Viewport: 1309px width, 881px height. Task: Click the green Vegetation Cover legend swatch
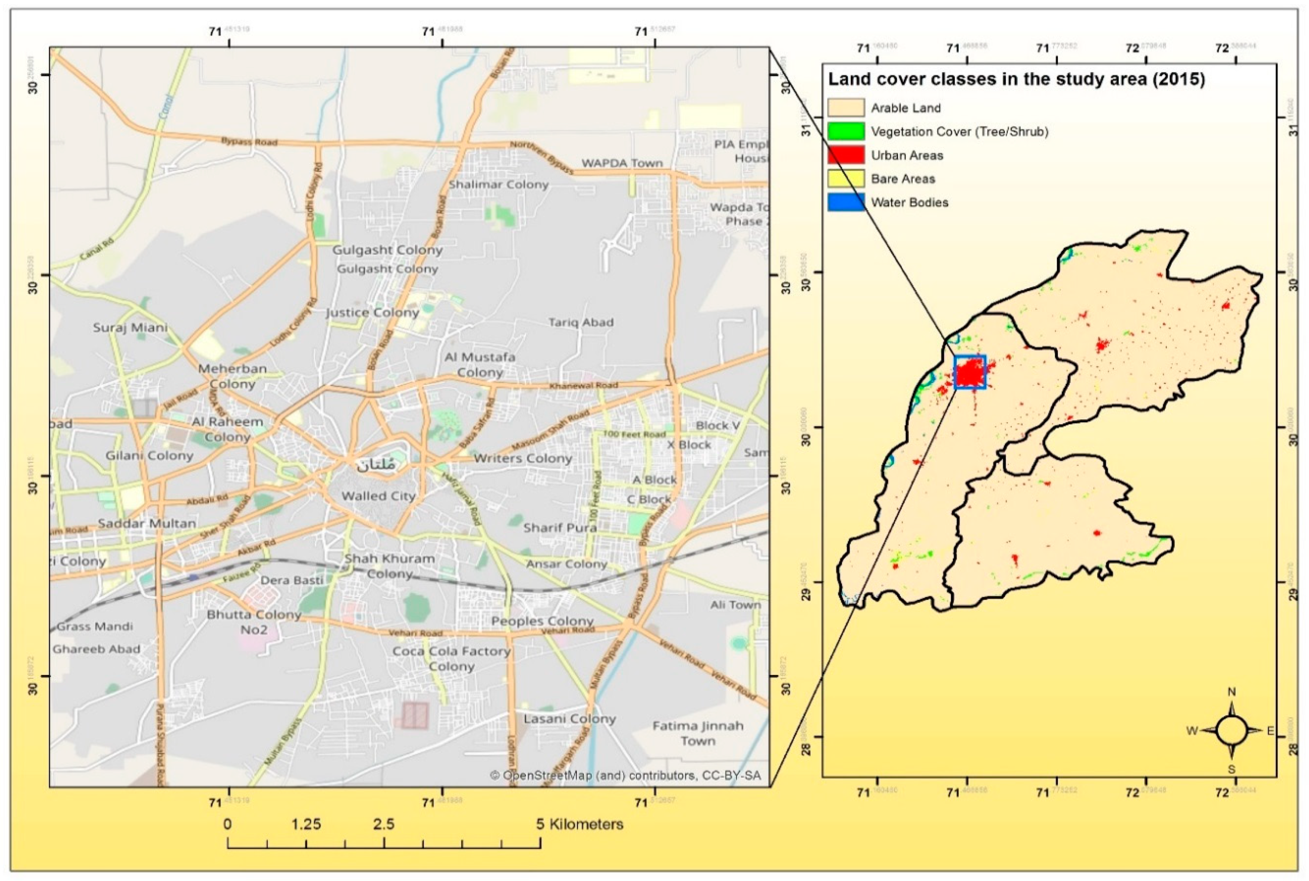[845, 131]
